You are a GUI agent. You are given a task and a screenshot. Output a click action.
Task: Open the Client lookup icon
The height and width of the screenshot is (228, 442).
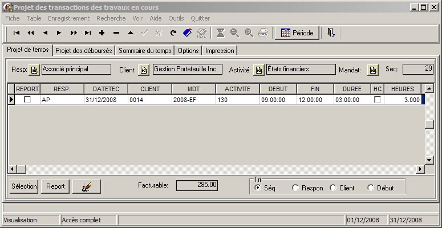[x=144, y=70]
